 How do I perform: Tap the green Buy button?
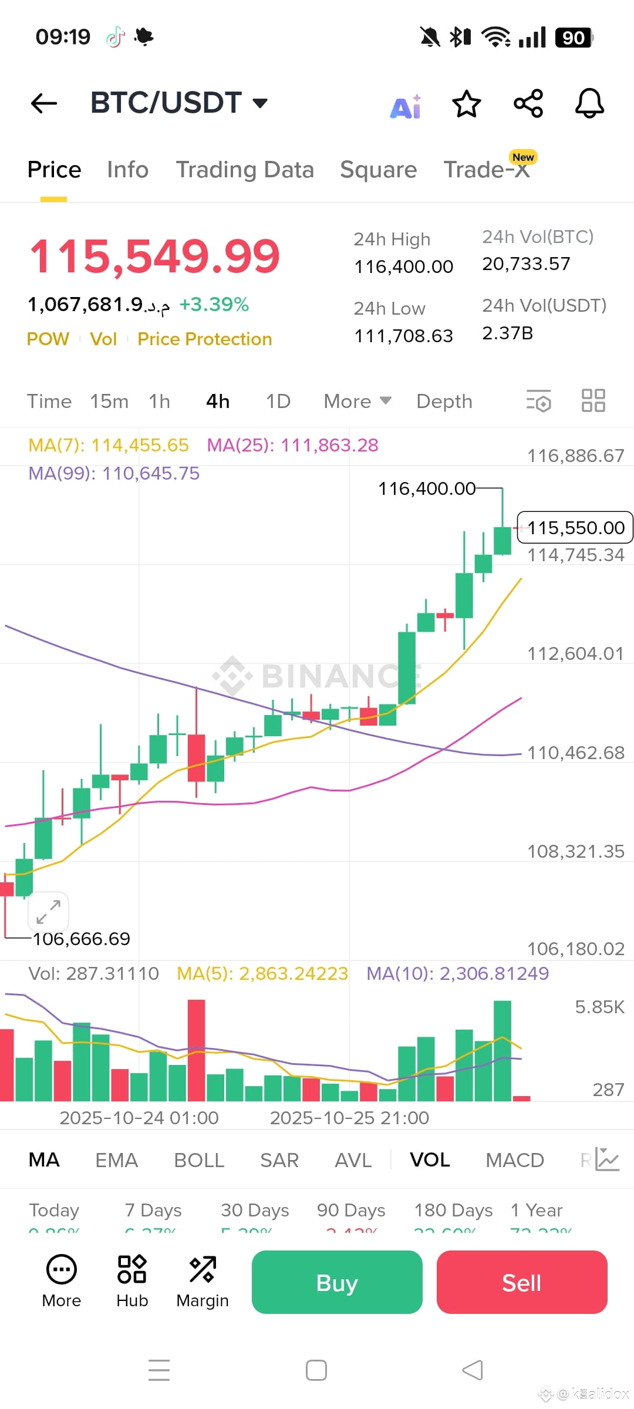pyautogui.click(x=337, y=1282)
